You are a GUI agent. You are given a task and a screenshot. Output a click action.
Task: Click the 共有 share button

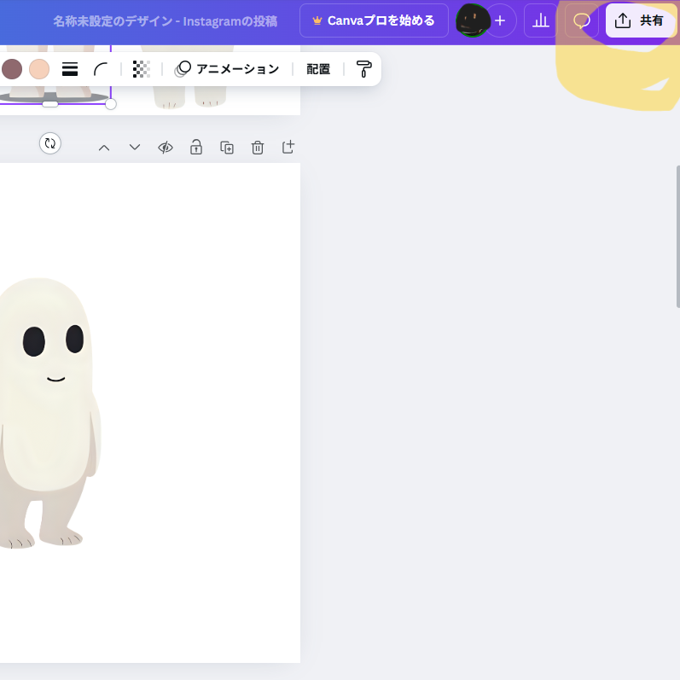[x=640, y=20]
